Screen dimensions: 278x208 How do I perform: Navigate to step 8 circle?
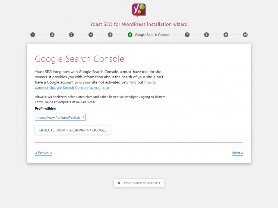click(x=207, y=35)
